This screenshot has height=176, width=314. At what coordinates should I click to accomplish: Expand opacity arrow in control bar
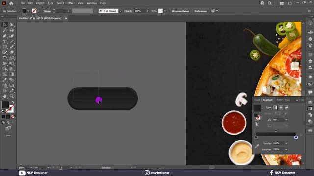(148, 11)
